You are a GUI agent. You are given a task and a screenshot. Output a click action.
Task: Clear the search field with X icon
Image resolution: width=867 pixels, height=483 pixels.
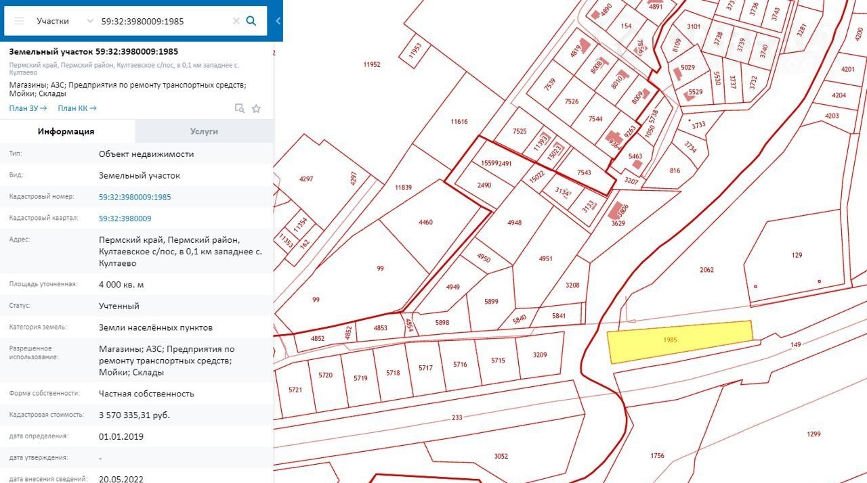[236, 21]
